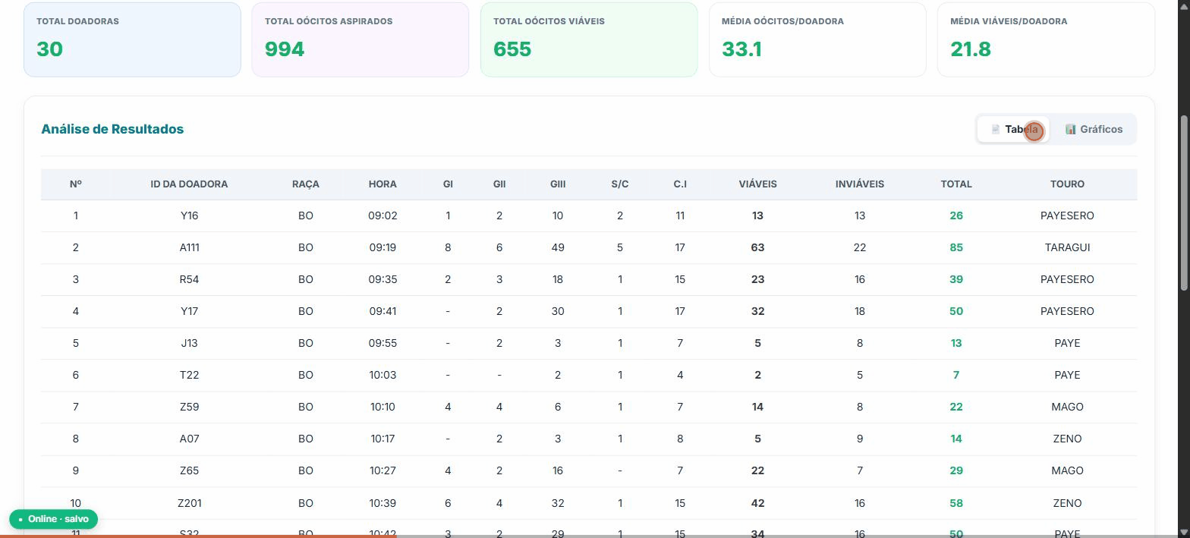The width and height of the screenshot is (1190, 538).
Task: Click the C.I column header
Action: pos(680,184)
